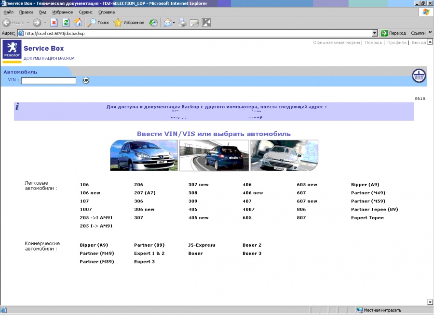Expand the Ссылки links chevron
The width and height of the screenshot is (434, 315).
[x=430, y=32]
